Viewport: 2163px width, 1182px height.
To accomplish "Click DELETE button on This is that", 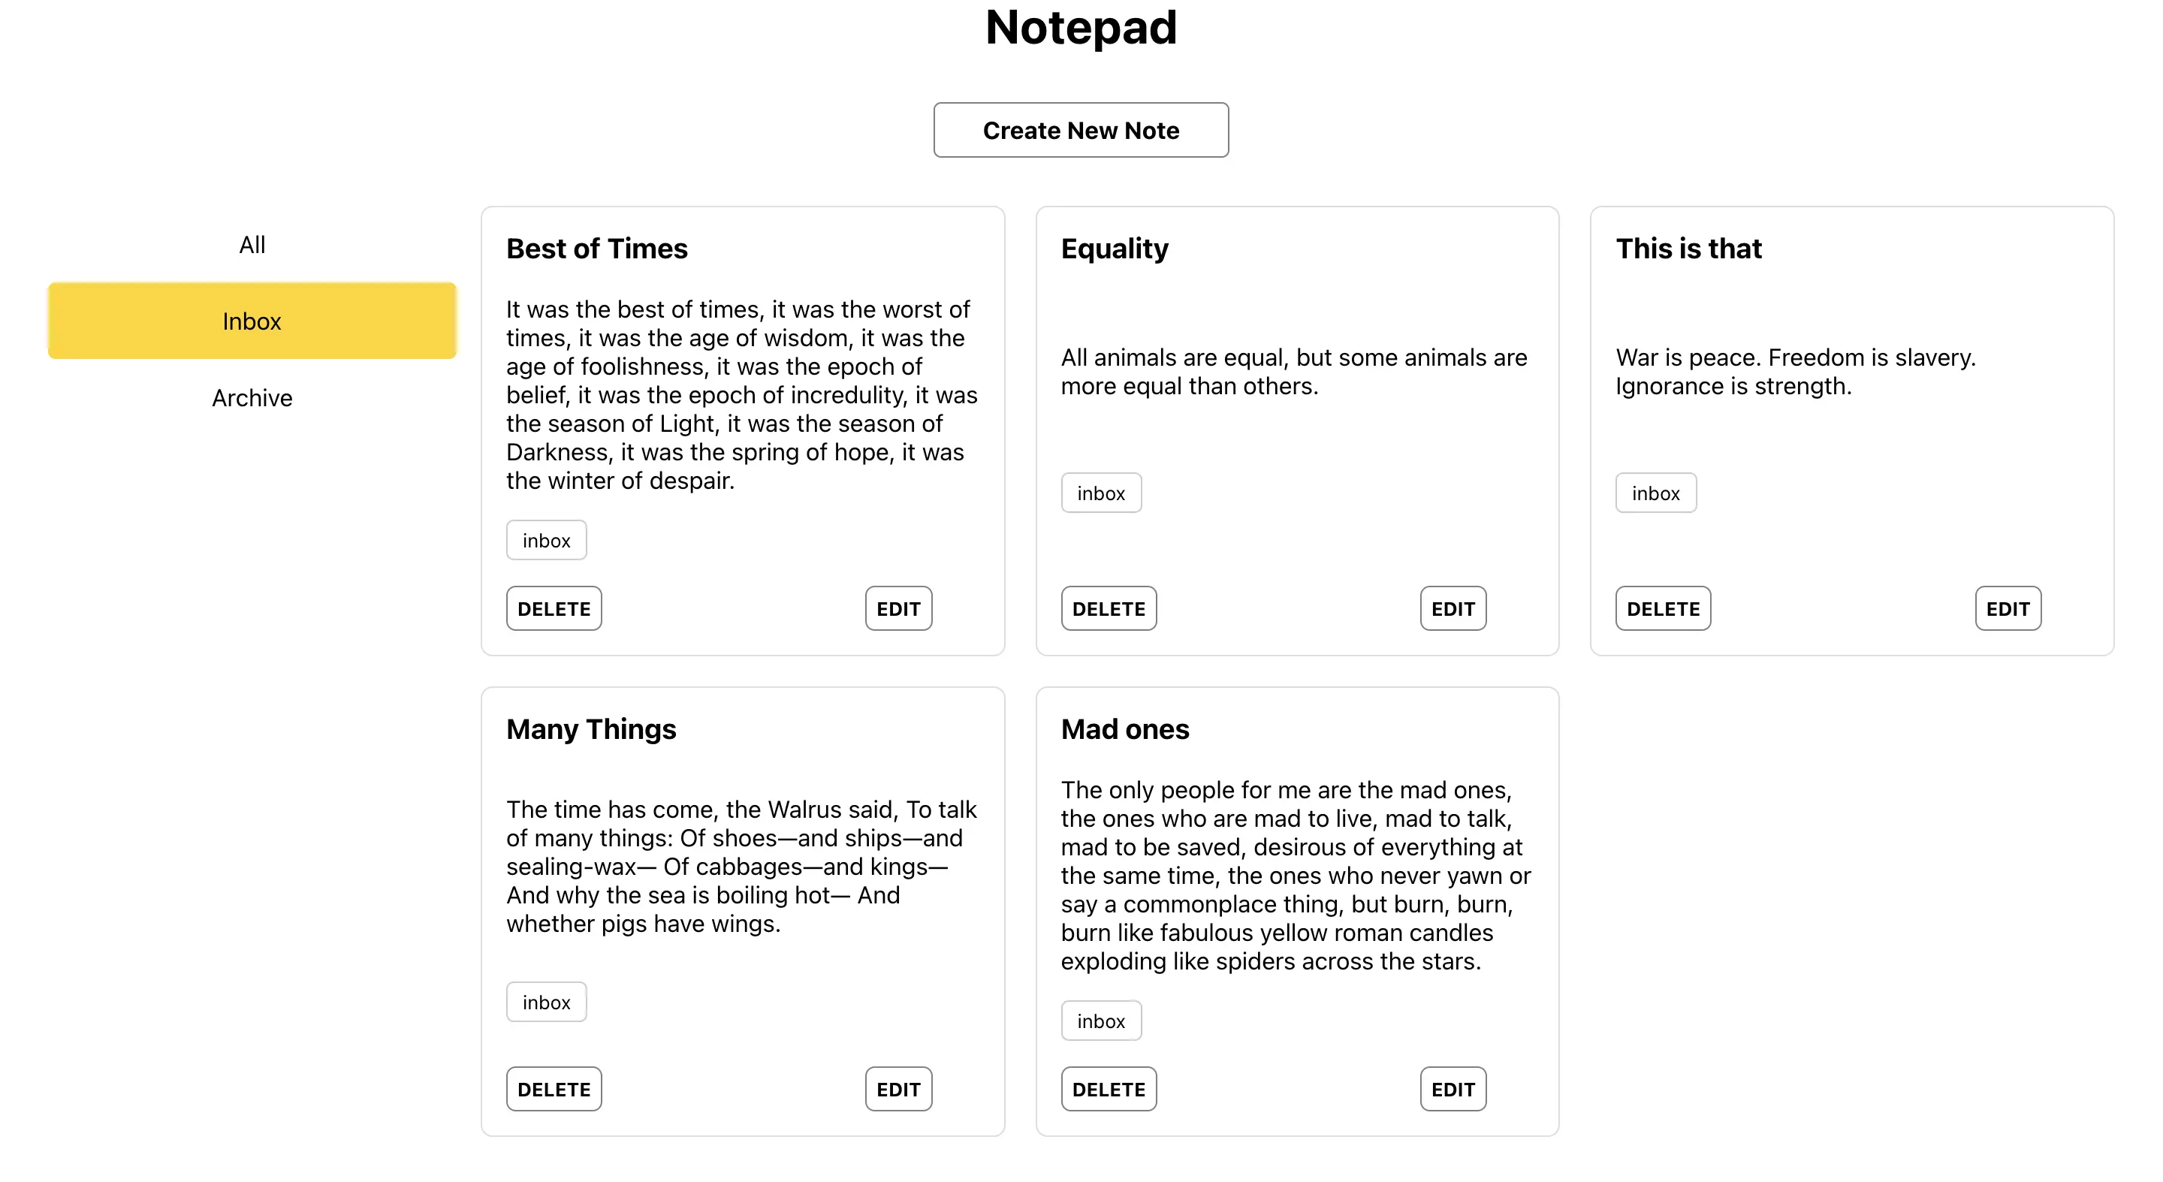I will tap(1664, 608).
